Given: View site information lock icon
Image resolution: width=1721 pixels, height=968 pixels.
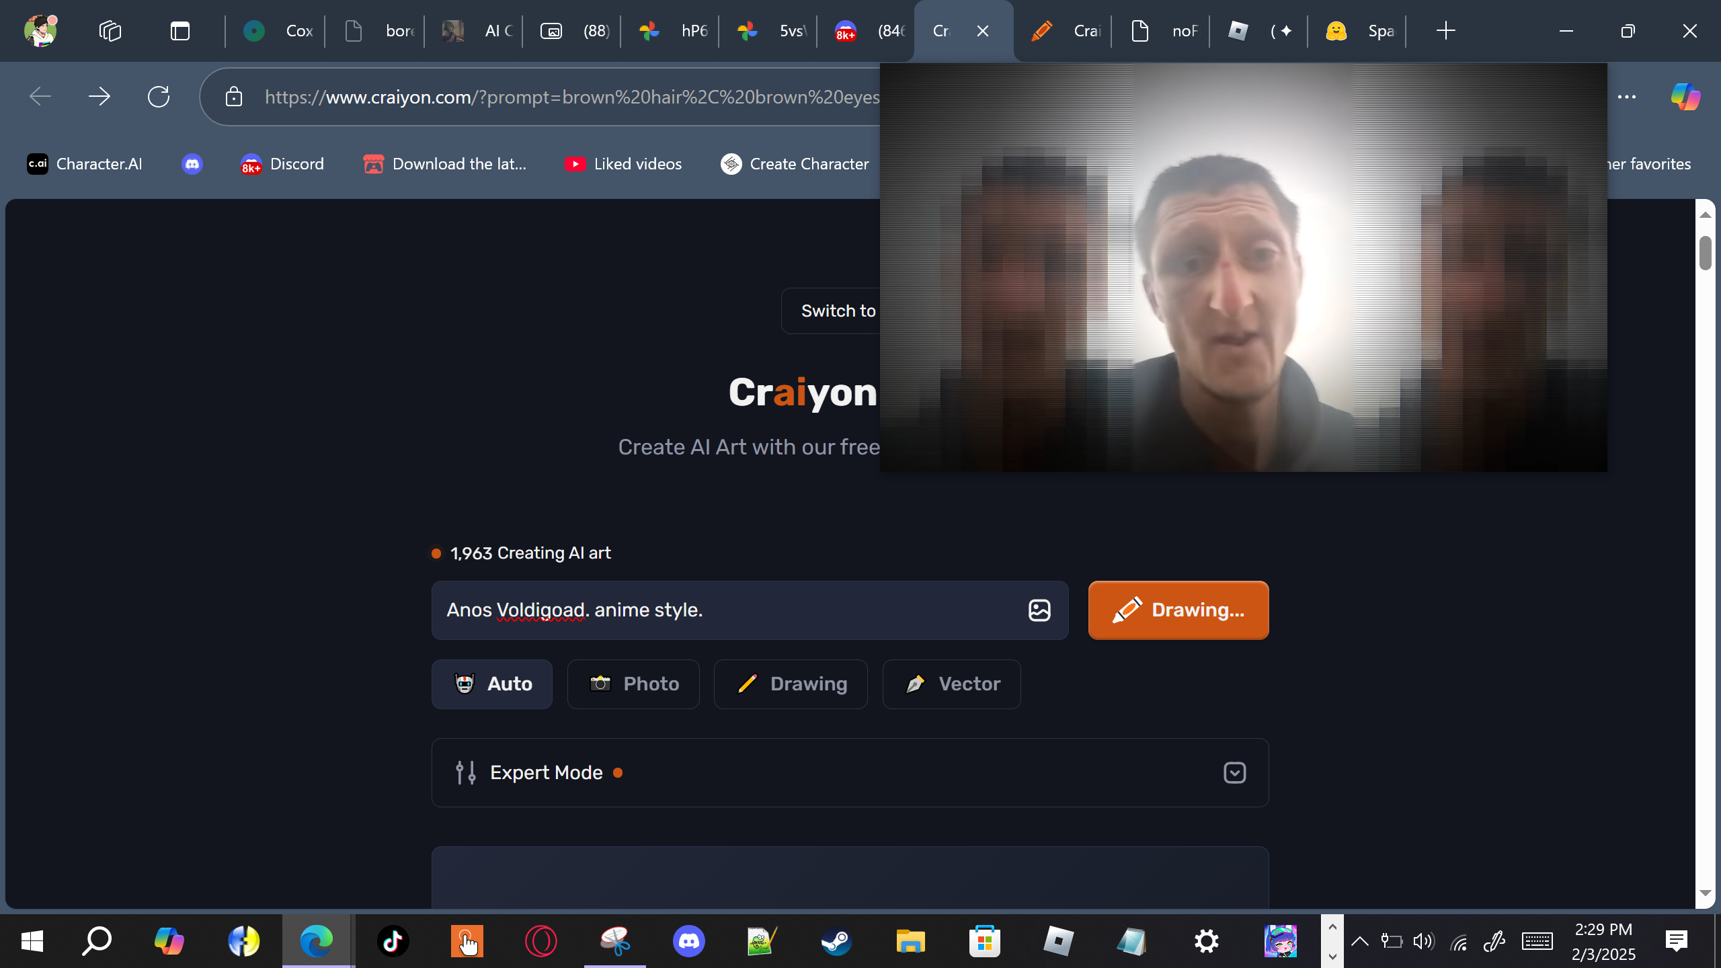Looking at the screenshot, I should click(x=234, y=97).
